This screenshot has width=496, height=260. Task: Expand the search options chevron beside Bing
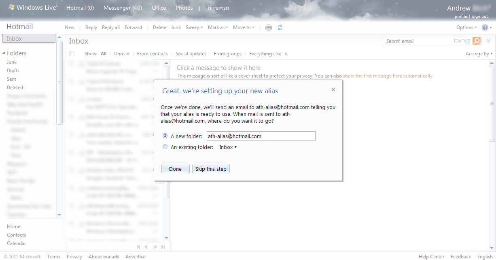488,41
